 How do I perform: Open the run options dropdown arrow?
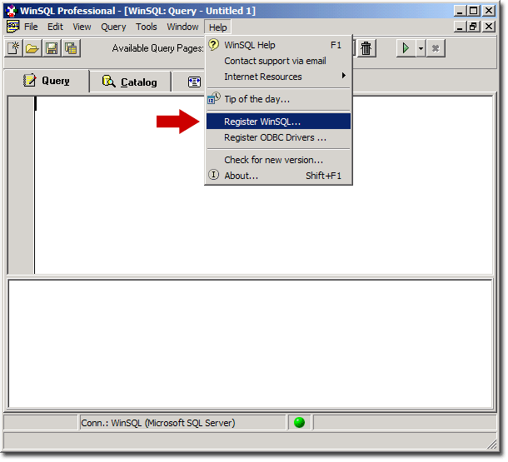[x=422, y=48]
